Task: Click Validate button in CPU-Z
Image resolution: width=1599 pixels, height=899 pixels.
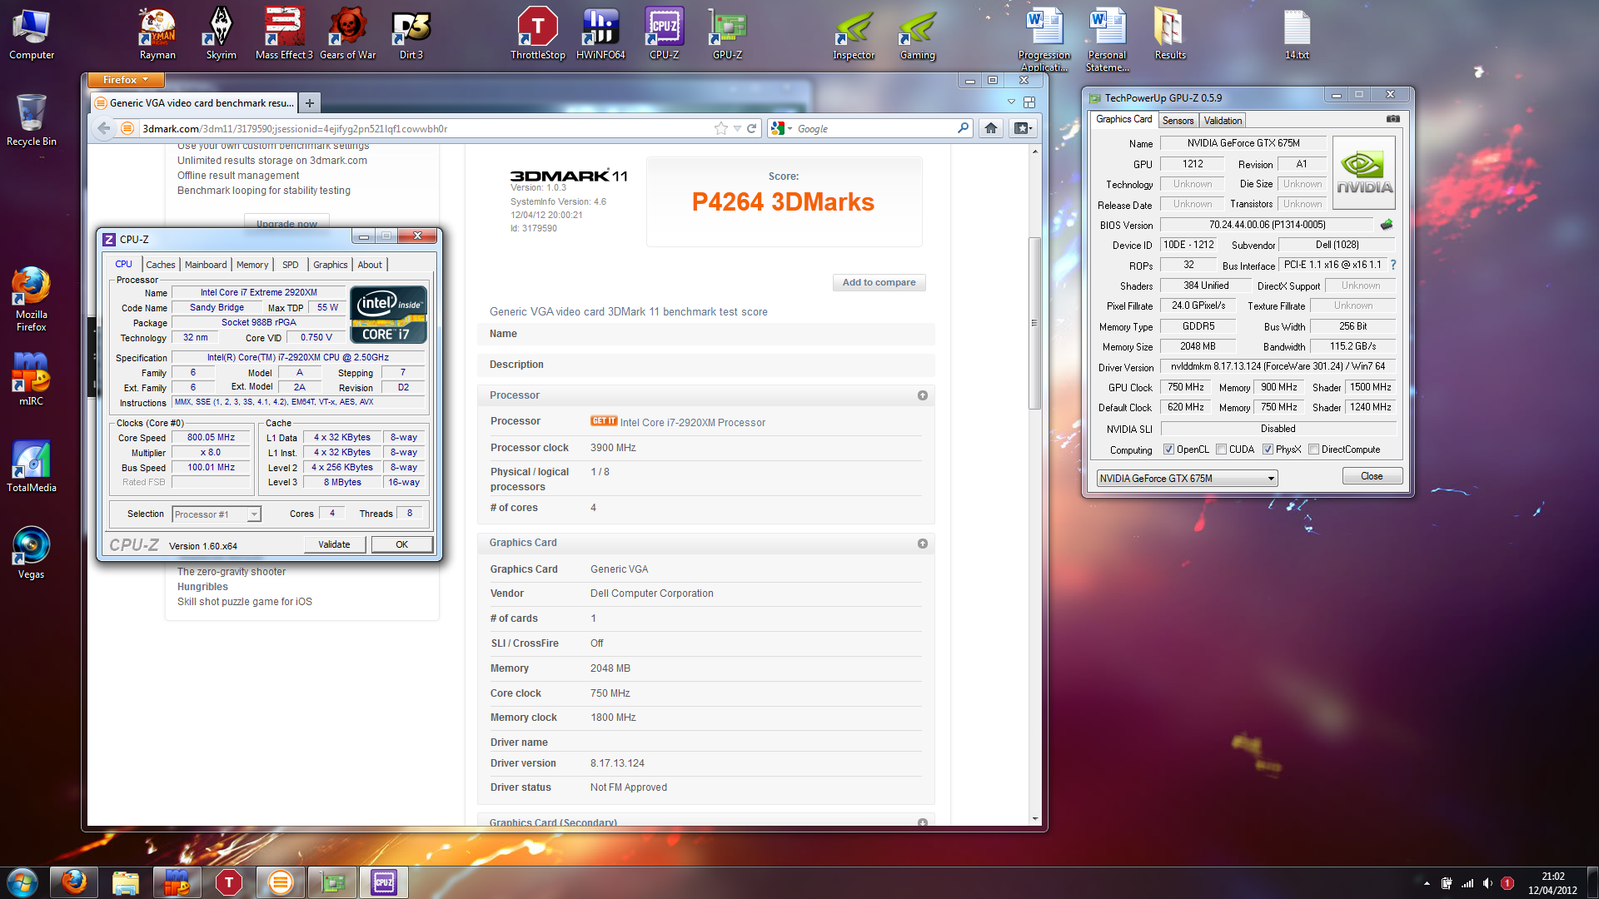Action: click(334, 544)
